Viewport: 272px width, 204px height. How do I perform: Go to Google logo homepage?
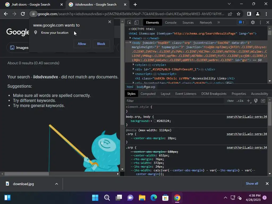(18, 32)
